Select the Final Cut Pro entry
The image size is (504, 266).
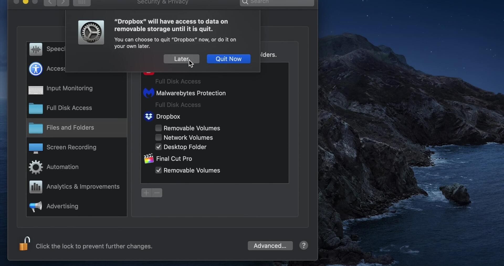[174, 159]
